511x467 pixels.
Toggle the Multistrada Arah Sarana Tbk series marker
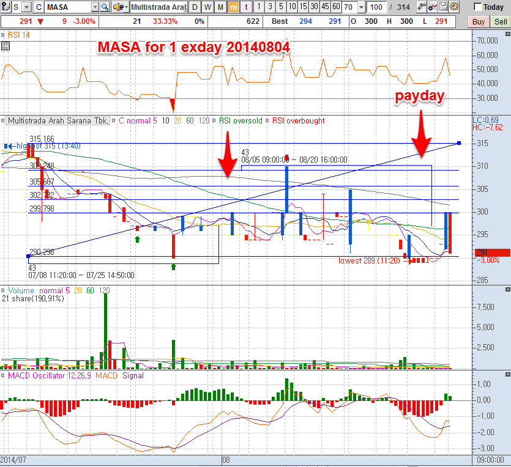pyautogui.click(x=2, y=121)
